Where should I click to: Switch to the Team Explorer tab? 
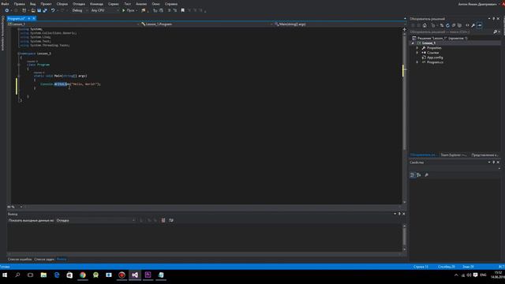pyautogui.click(x=454, y=155)
